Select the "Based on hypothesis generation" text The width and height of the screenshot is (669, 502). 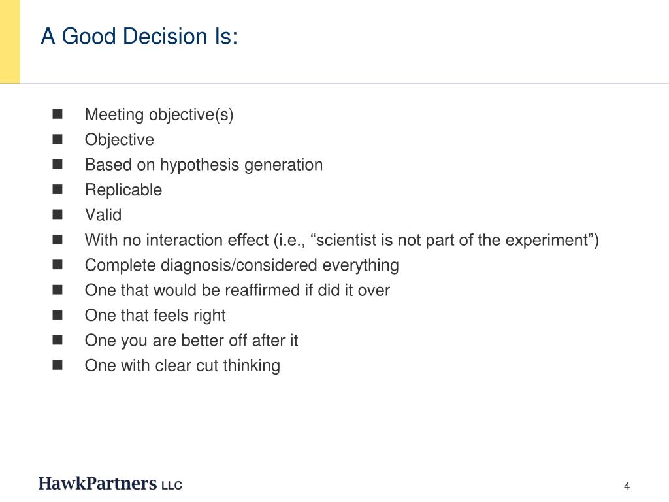point(204,165)
